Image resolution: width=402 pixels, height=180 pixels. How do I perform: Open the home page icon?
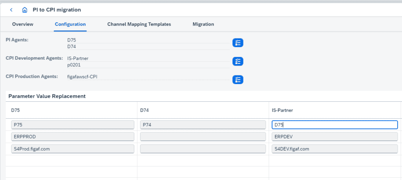point(25,10)
